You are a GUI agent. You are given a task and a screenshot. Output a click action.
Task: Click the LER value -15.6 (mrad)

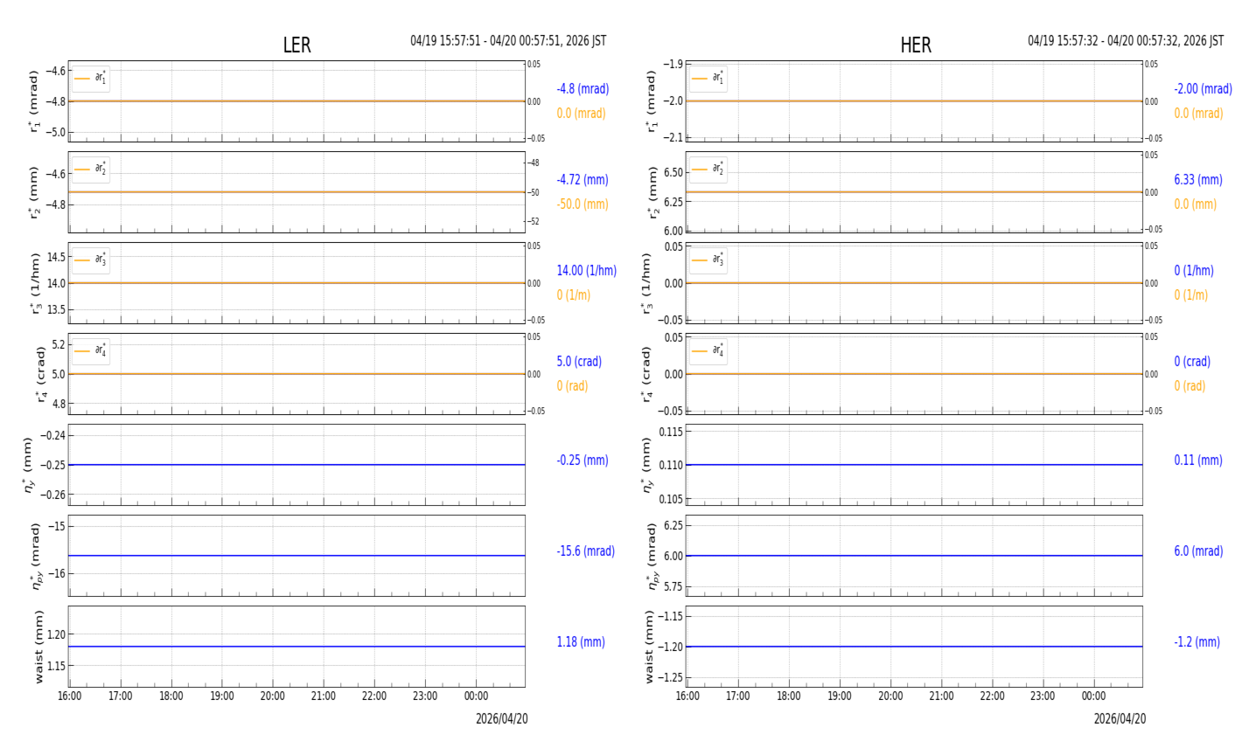click(585, 551)
